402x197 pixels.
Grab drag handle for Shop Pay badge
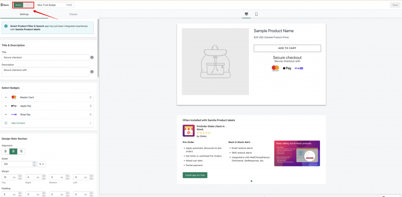(91, 115)
